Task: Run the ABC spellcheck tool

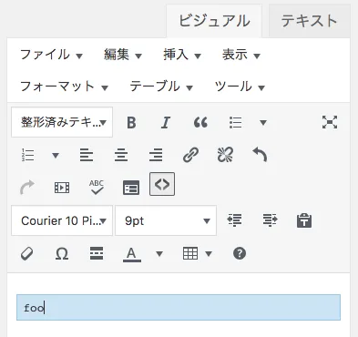Action: coord(97,188)
